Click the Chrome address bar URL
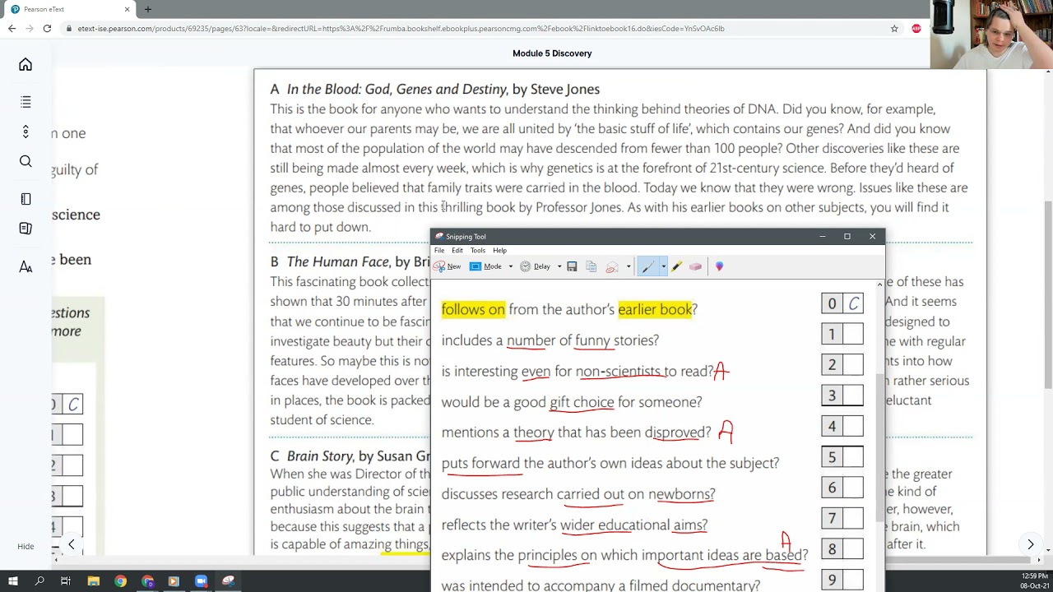The image size is (1053, 592). click(x=401, y=28)
